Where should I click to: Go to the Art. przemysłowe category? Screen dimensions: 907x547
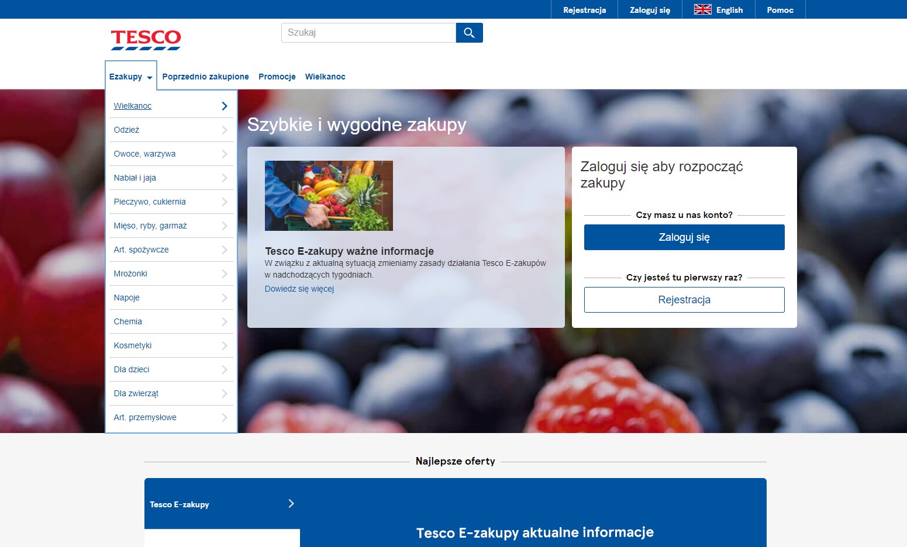pyautogui.click(x=145, y=417)
